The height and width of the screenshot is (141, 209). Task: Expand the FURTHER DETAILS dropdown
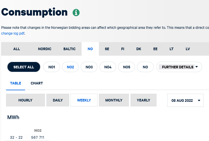179,67
